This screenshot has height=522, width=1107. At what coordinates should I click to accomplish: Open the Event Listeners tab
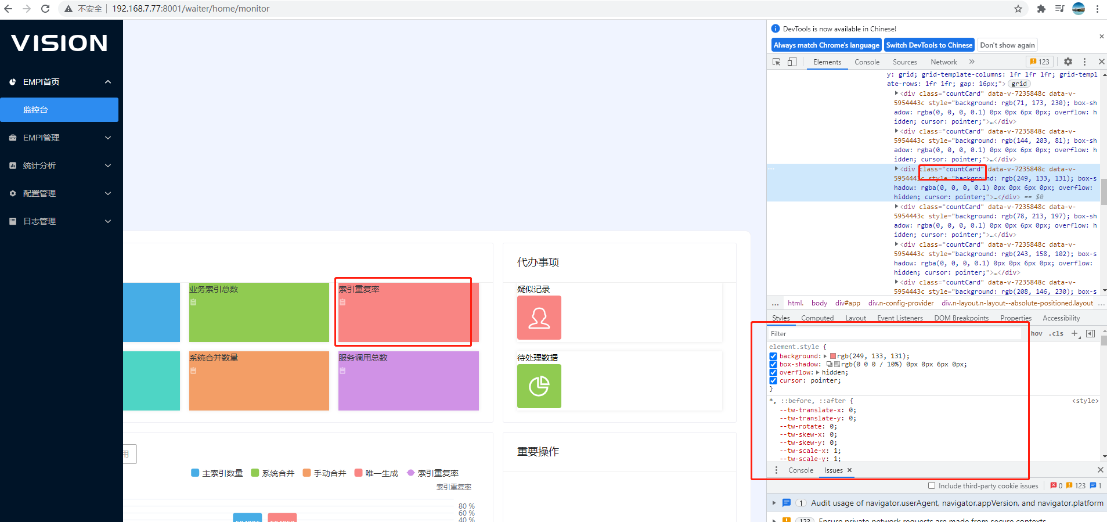tap(900, 318)
